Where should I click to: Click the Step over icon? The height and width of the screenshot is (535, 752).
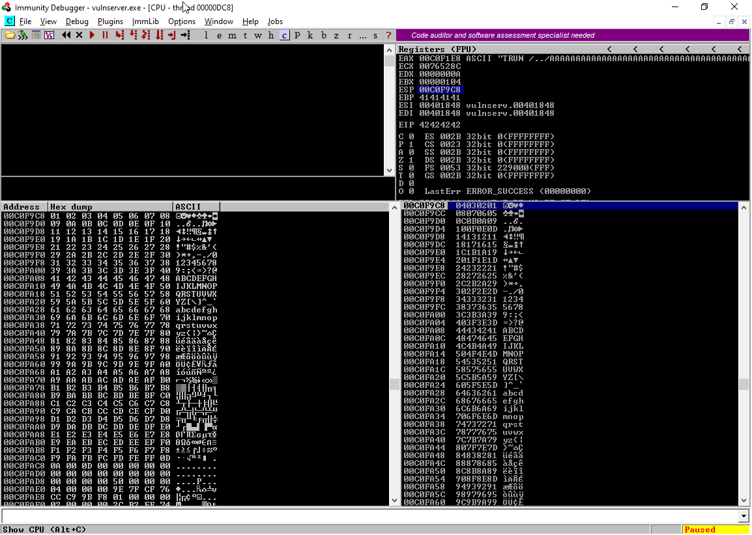(x=133, y=35)
